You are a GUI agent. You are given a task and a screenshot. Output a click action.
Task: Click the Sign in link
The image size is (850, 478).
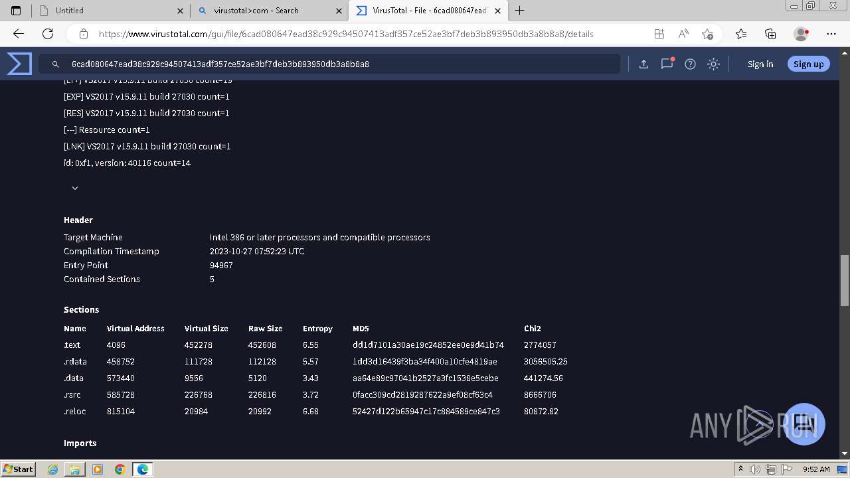click(760, 64)
